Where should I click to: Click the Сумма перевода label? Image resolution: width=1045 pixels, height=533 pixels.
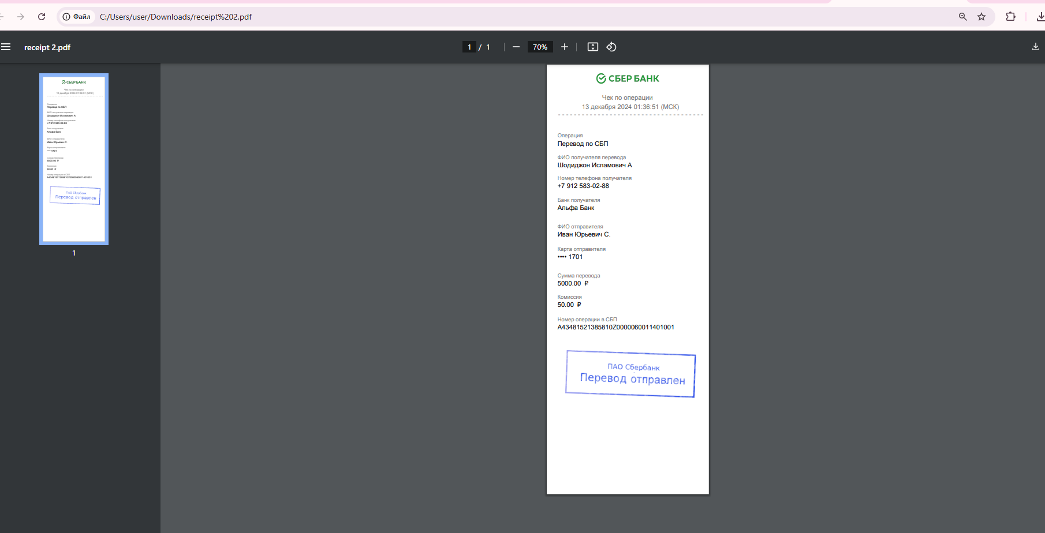click(x=579, y=276)
